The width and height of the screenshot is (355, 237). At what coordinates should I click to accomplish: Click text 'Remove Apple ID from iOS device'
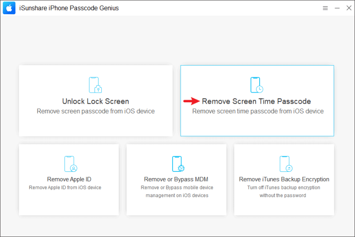tap(65, 187)
